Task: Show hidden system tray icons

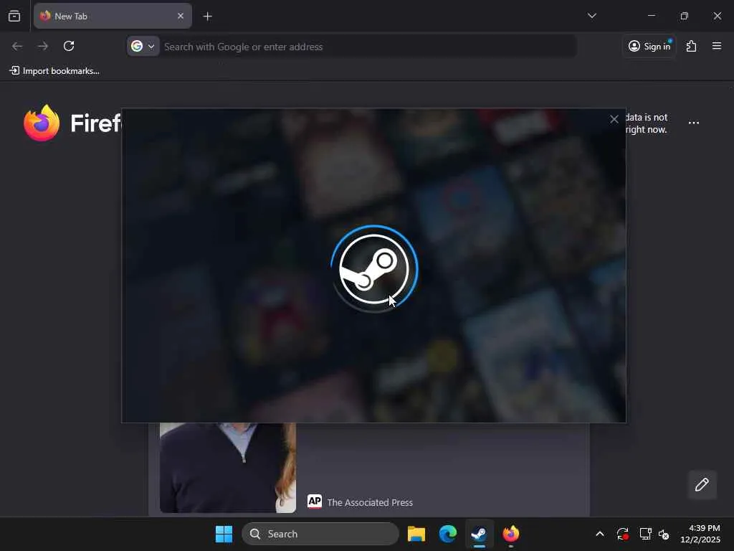Action: (x=600, y=534)
